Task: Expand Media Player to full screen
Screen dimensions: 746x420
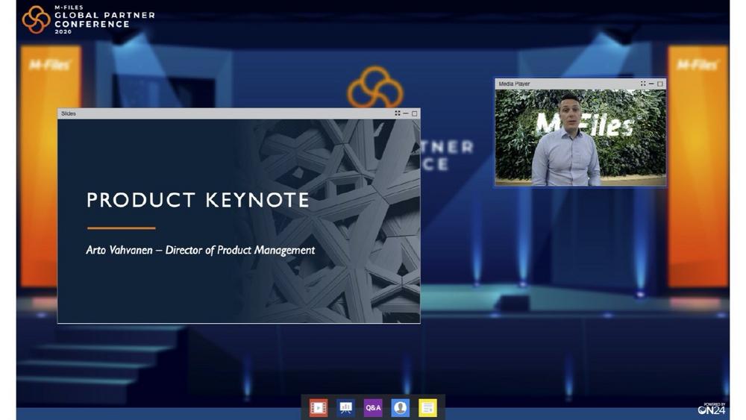Action: pos(643,84)
